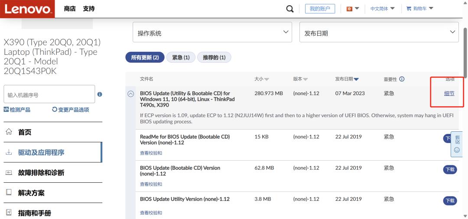Viewport: 468px width, 219px height.
Task: Expand the 购物车 dropdown arrow
Action: [431, 8]
